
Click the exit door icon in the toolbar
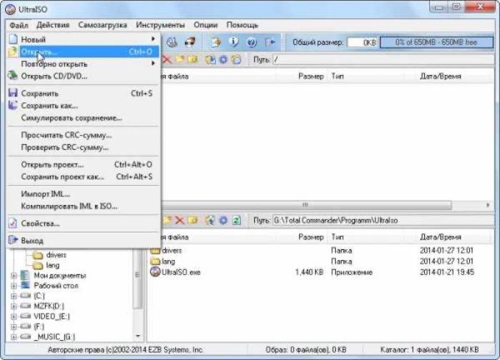point(270,42)
